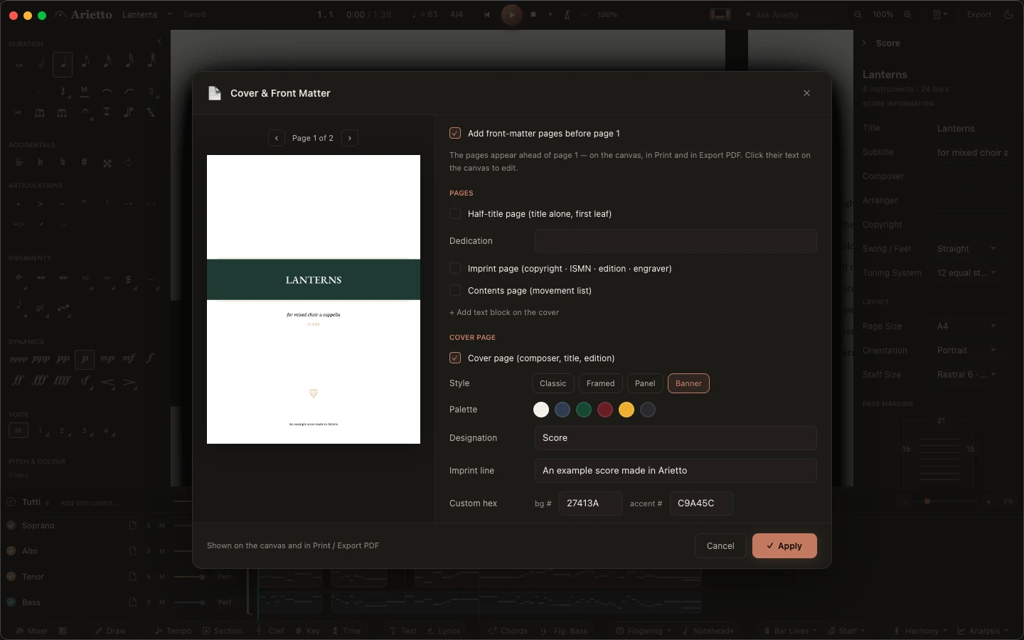Click the rewind to start icon
This screenshot has height=640, width=1024.
487,14
